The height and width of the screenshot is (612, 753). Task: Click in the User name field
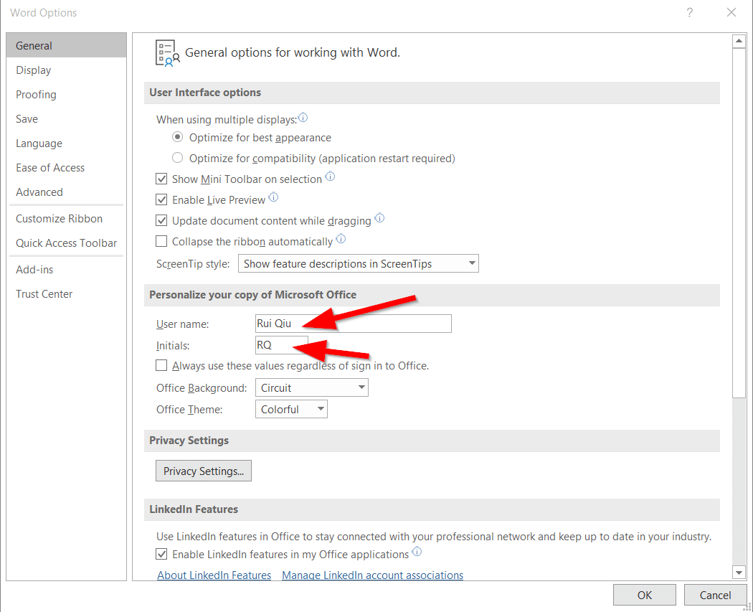coord(354,324)
